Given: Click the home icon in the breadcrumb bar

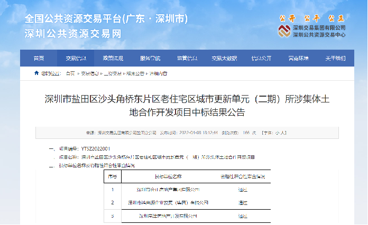Looking at the screenshot, I should (x=36, y=74).
